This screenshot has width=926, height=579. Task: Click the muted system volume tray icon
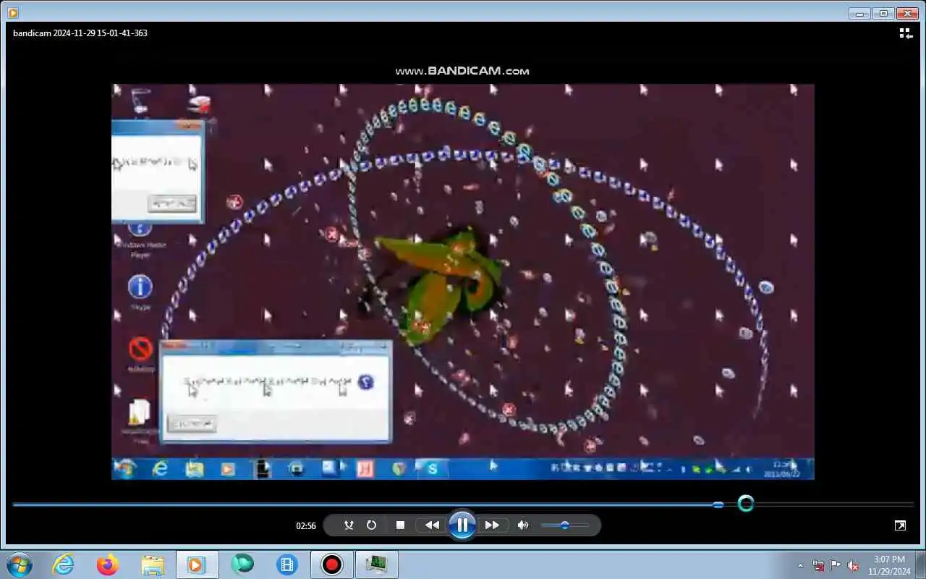tap(853, 565)
